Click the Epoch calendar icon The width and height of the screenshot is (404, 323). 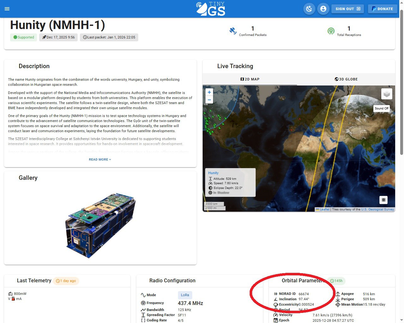pyautogui.click(x=276, y=320)
